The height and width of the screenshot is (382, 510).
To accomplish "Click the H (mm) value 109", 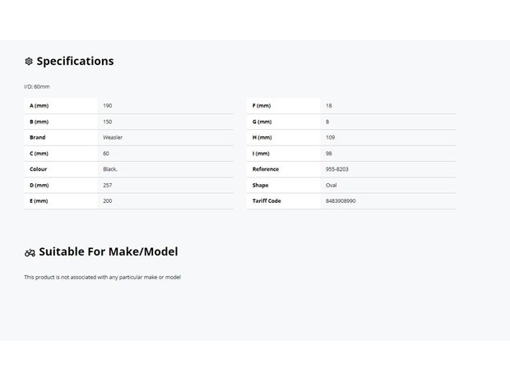I will point(330,137).
